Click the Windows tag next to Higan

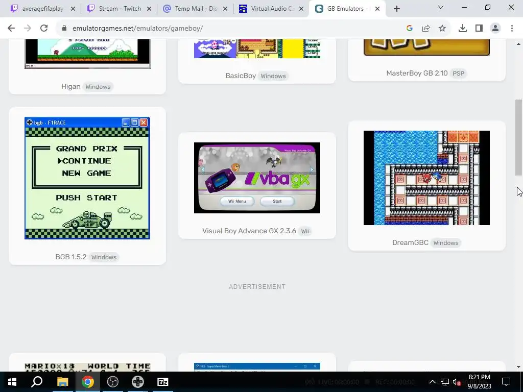click(98, 87)
